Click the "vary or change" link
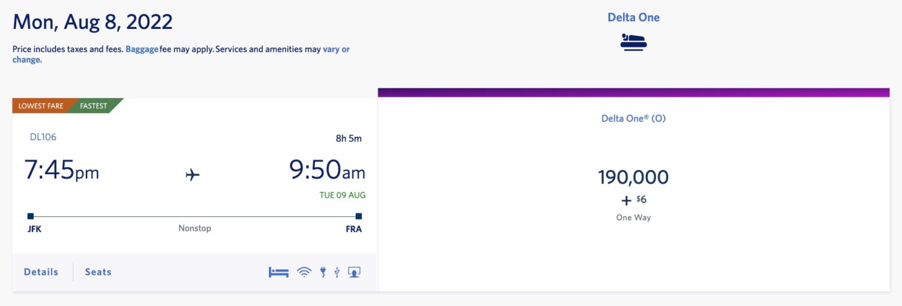 pos(336,50)
